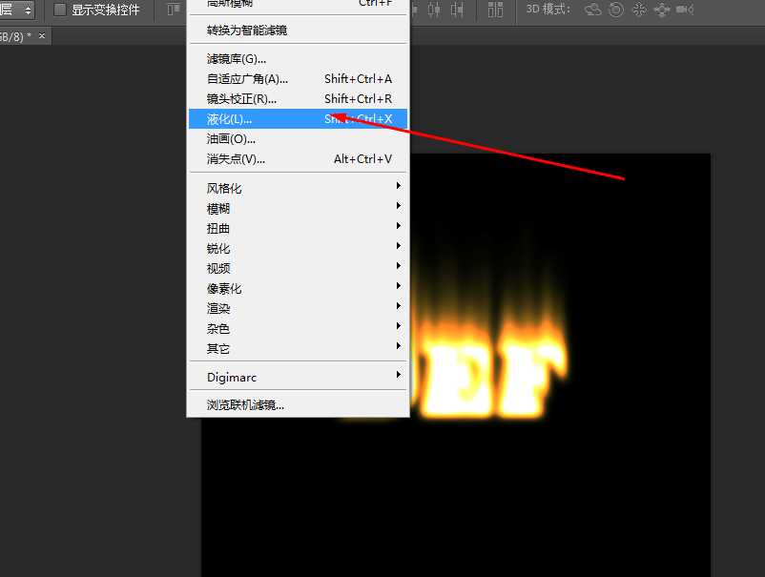The height and width of the screenshot is (577, 765).
Task: Click the distribute vertical centers icon
Action: pyautogui.click(x=489, y=10)
